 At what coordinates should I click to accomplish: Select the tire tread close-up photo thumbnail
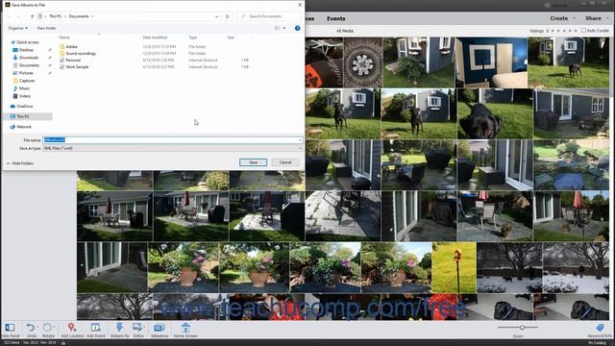click(363, 62)
